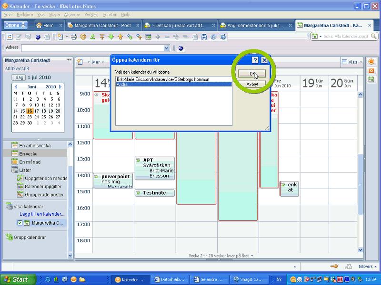Toggle the Margaretha C... calendar checkbox
381x285 pixels.
[20, 223]
